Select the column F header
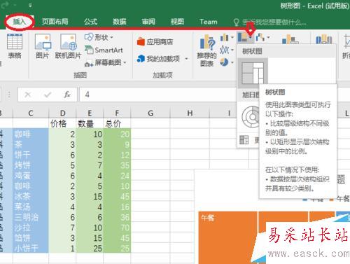 click(x=117, y=113)
